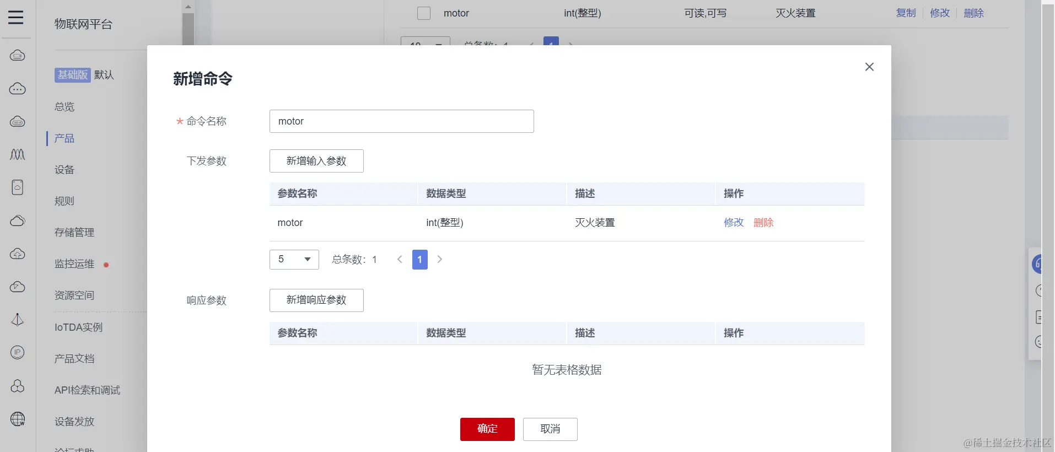Viewport: 1055px width, 452px height.
Task: Click the 新增响应参数 button
Action: click(316, 300)
